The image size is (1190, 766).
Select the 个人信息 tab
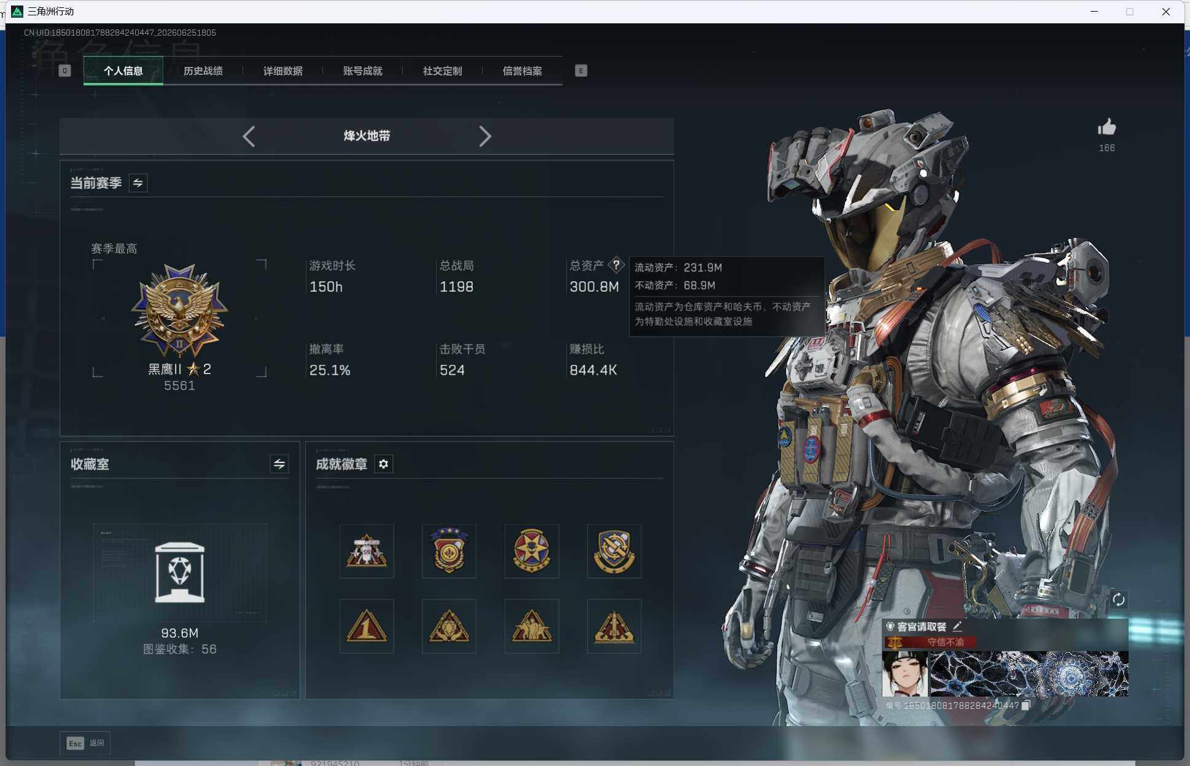(x=123, y=71)
